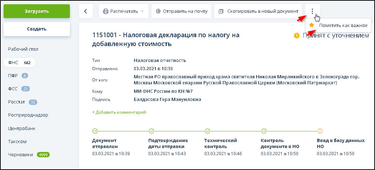The image size is (375, 170).
Task: Click 'Скопировать в новый документ' button
Action: (x=258, y=11)
